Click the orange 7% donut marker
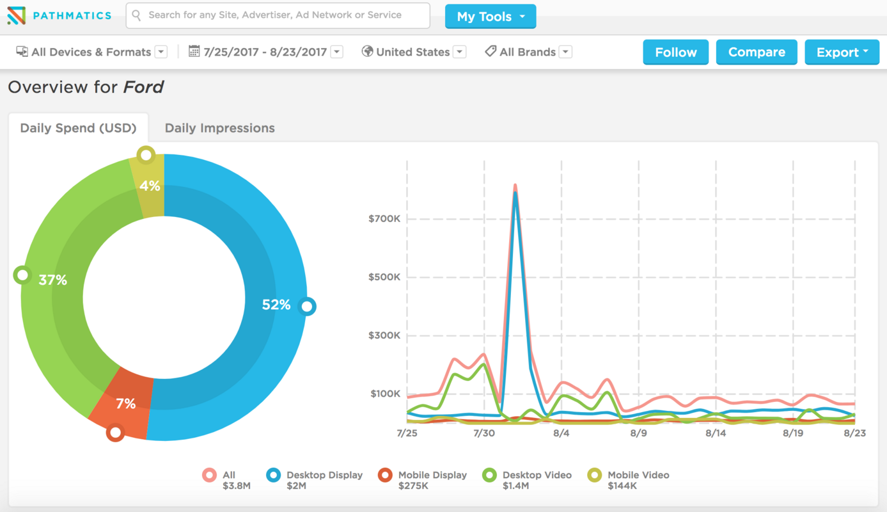 point(115,433)
